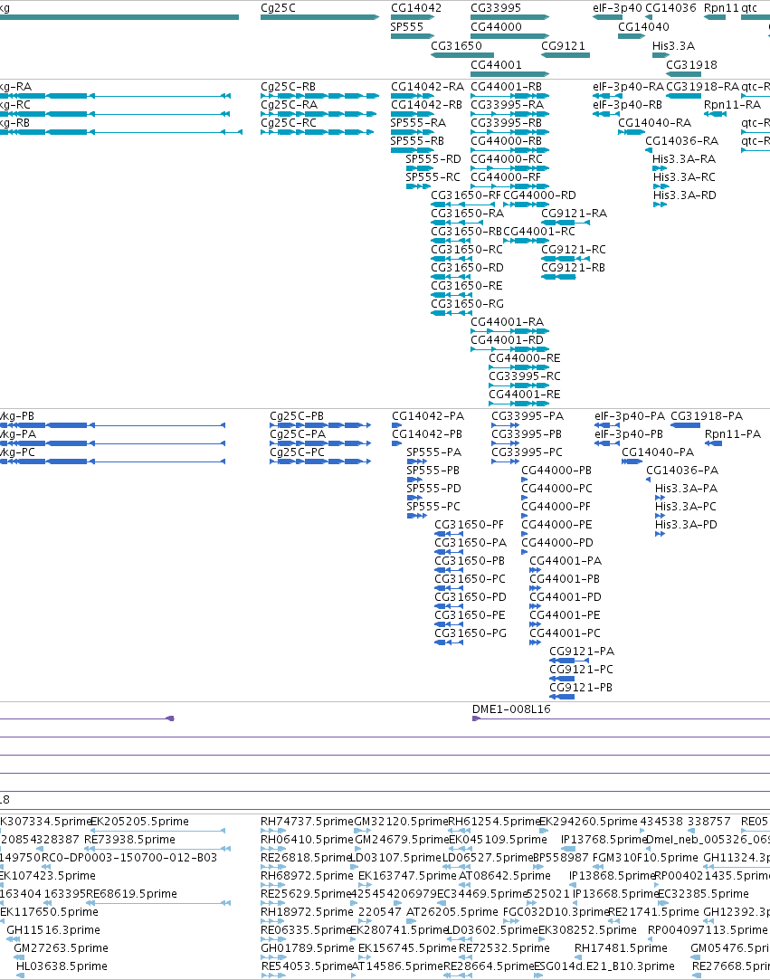The height and width of the screenshot is (980, 770).
Task: Click the CG44000-RE transcript
Action: point(518,367)
